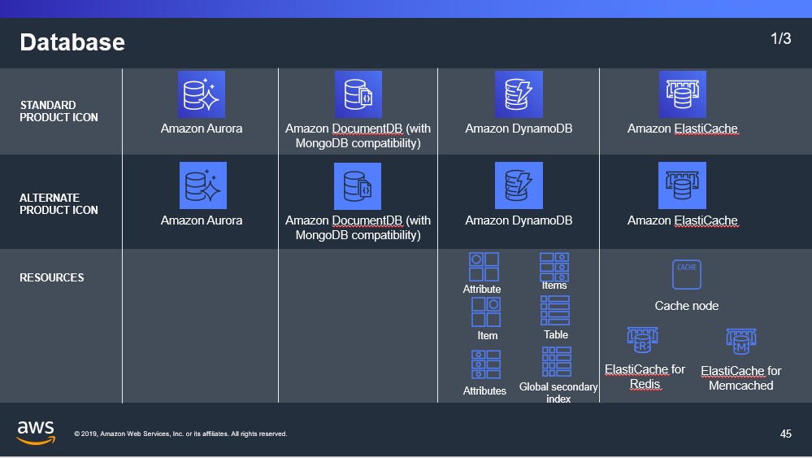Click alternate row Amazon DocumentDB label text
Viewport: 812px width, 458px height.
tap(358, 228)
